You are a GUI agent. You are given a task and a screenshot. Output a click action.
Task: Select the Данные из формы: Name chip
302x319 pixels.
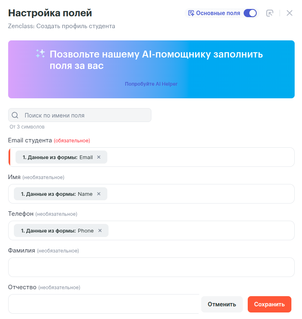click(56, 194)
